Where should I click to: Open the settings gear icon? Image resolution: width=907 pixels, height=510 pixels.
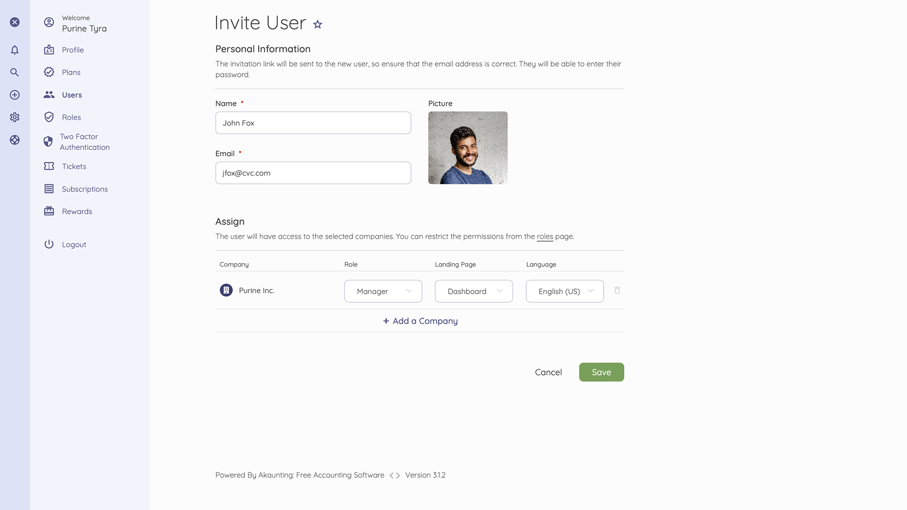pos(15,117)
